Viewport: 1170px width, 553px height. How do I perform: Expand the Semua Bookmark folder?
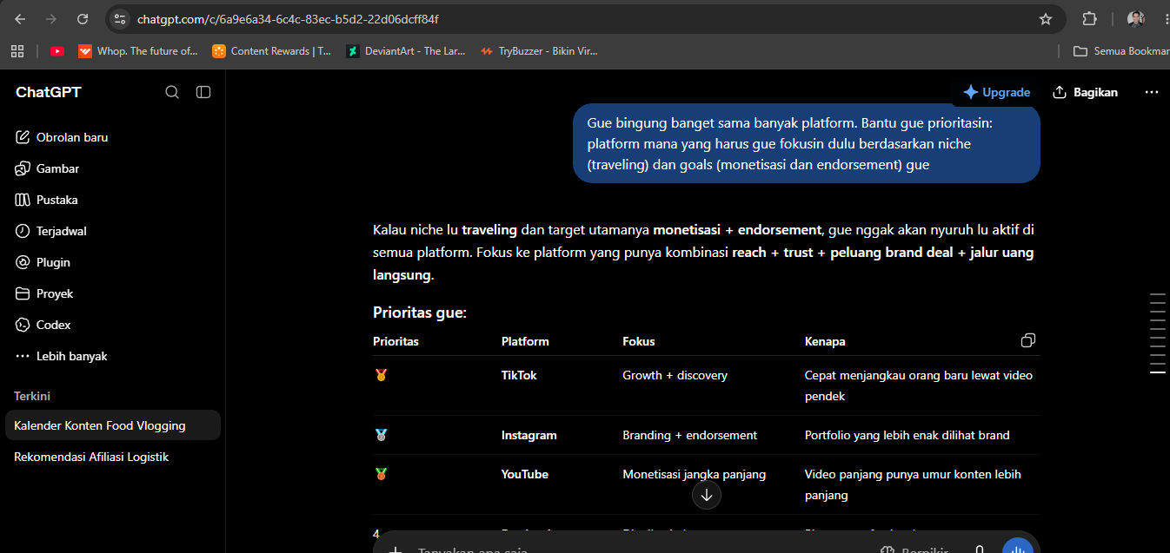coord(1120,51)
